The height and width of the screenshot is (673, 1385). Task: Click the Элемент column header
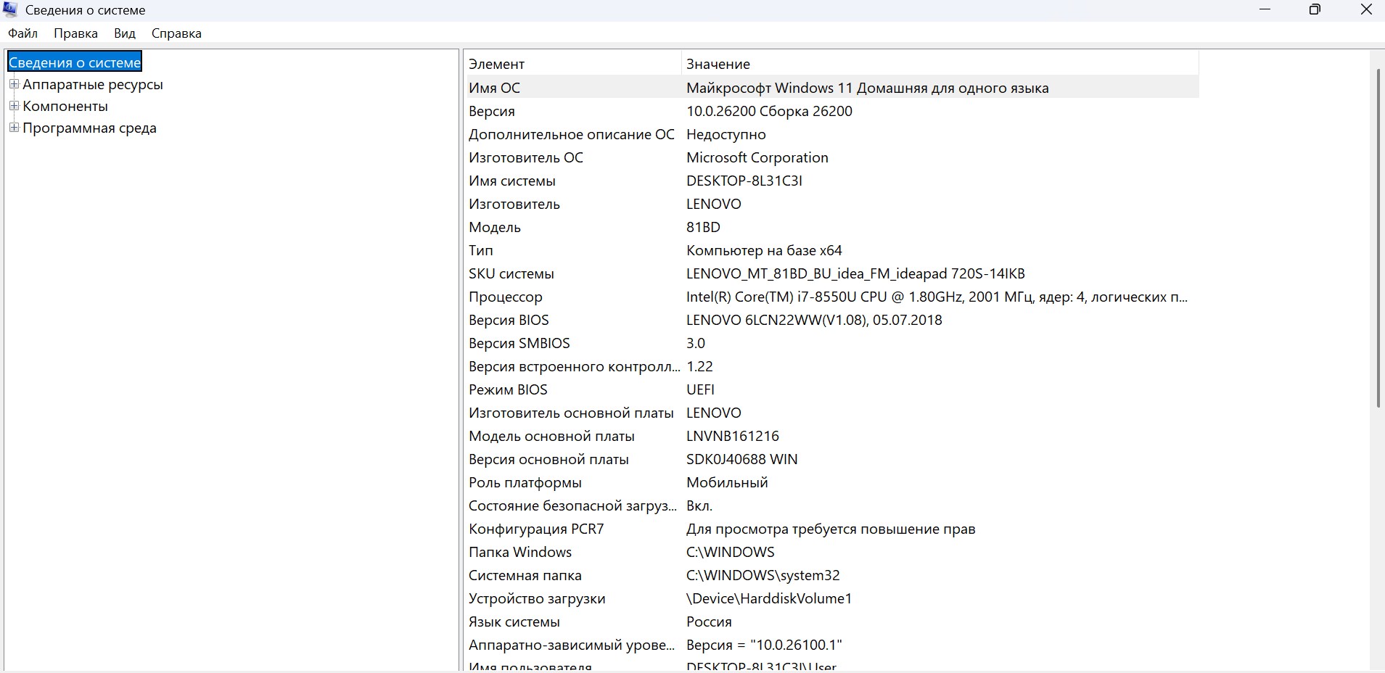point(573,64)
